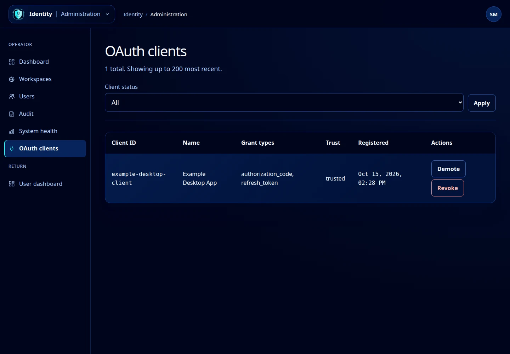Click the System health bar chart icon
This screenshot has height=354, width=510.
(x=12, y=131)
